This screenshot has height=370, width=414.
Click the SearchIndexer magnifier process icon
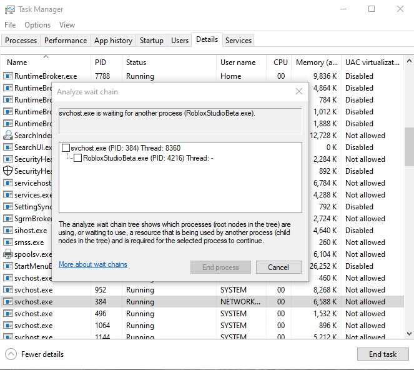coord(8,136)
